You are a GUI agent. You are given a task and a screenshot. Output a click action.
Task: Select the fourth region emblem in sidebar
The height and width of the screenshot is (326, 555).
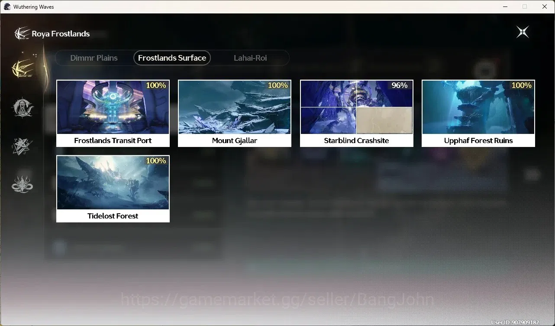click(x=23, y=184)
